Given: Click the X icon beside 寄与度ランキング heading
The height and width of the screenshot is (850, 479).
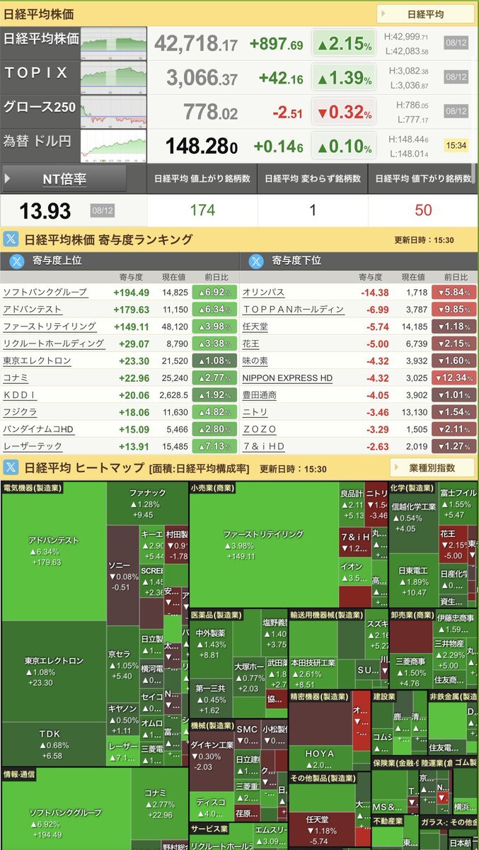Looking at the screenshot, I should coord(11,239).
